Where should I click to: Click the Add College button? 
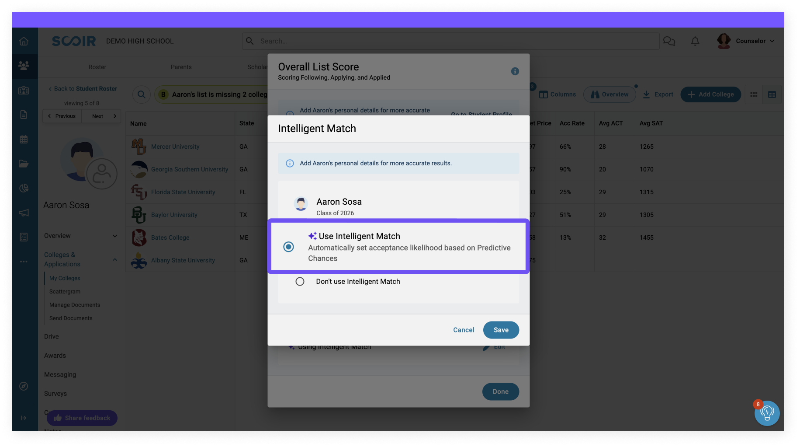(711, 94)
